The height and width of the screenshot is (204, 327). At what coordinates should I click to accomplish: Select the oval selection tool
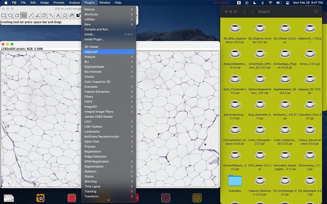10,15
